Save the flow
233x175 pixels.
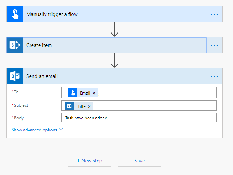tap(139, 161)
